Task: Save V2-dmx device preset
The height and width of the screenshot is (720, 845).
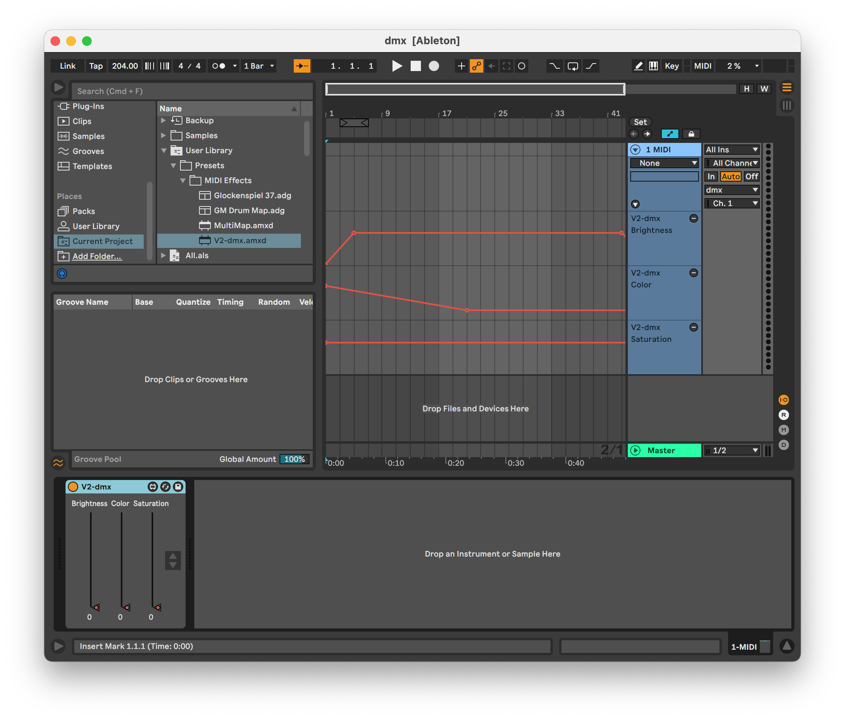Action: click(178, 486)
